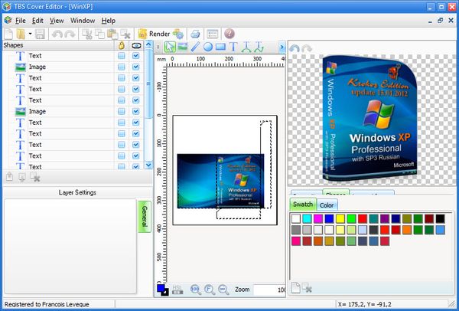This screenshot has height=311, width=459.
Task: Select the arrow selection tool
Action: (x=170, y=47)
